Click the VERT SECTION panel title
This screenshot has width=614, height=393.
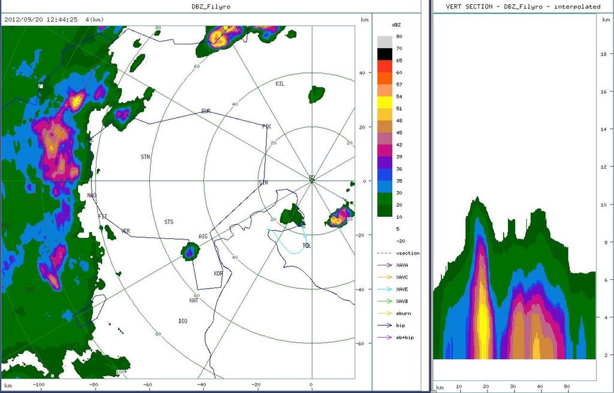523,7
